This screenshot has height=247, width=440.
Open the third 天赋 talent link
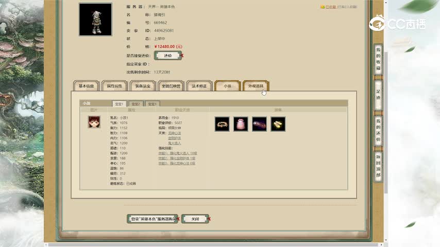174,143
